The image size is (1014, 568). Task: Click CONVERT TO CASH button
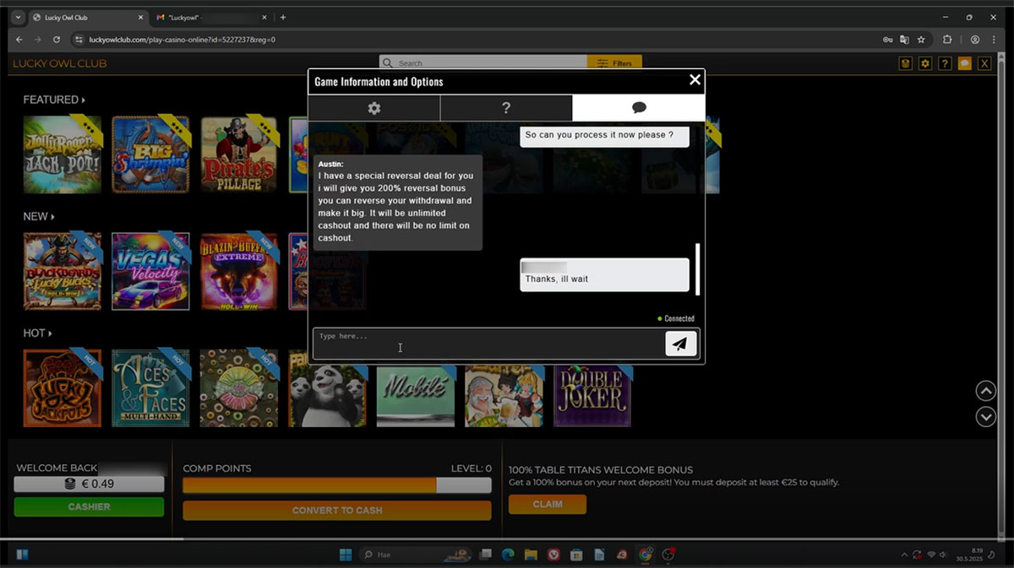(337, 511)
